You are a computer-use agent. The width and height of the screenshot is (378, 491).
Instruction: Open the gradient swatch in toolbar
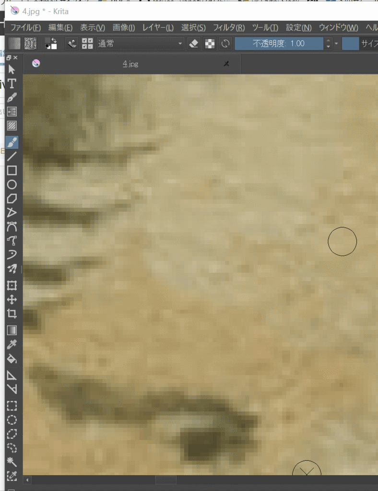tap(14, 44)
